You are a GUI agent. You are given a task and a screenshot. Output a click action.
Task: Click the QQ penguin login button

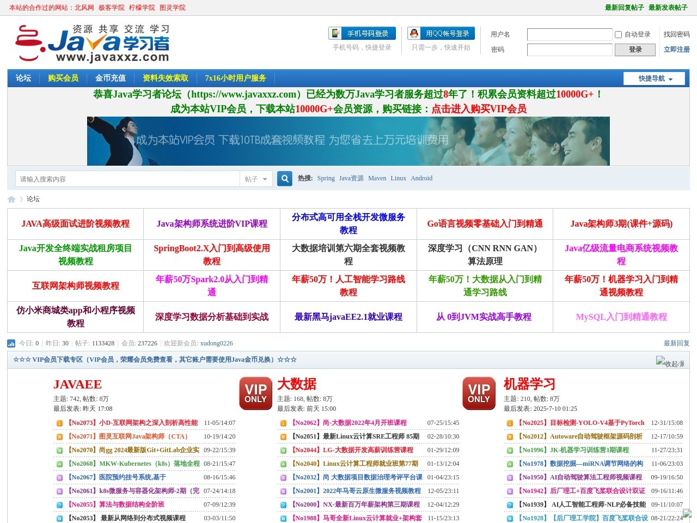[441, 33]
